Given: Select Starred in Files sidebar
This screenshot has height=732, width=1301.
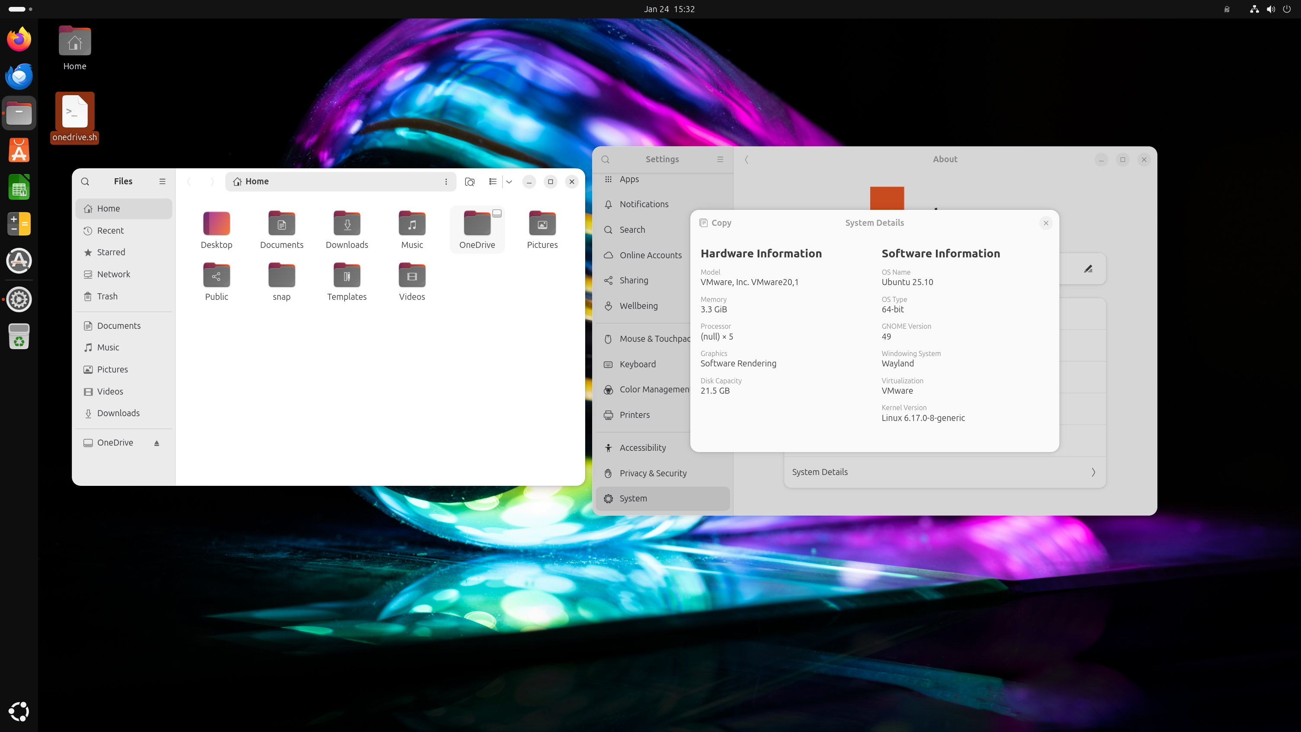Looking at the screenshot, I should click(111, 252).
